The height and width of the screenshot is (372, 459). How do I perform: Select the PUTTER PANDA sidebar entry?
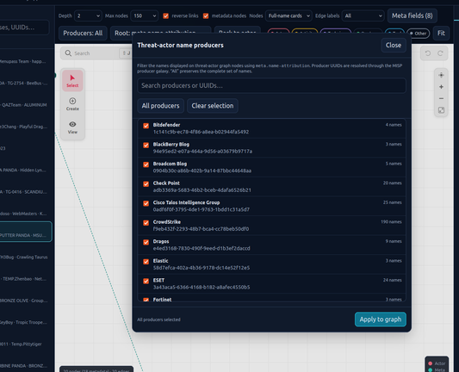(26, 232)
